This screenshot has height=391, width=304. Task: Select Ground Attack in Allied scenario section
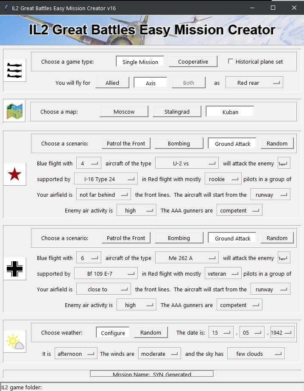pos(232,144)
